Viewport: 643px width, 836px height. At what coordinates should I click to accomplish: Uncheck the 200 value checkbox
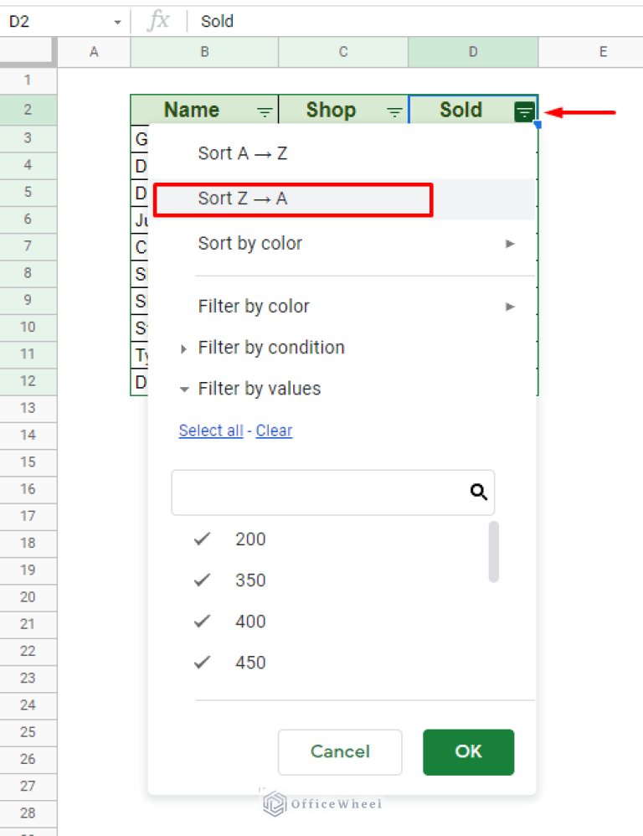202,539
